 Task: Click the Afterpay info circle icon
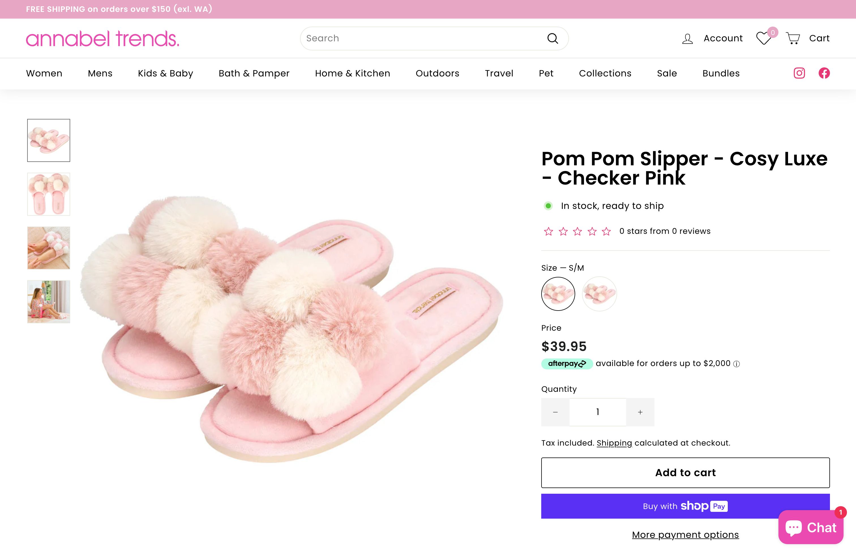pyautogui.click(x=737, y=364)
